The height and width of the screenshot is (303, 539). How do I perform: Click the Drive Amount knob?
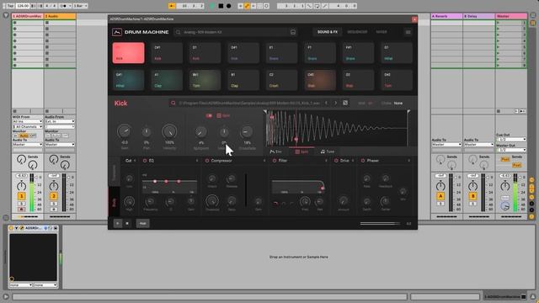coord(343,201)
